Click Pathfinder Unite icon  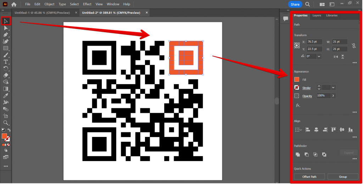298,154
